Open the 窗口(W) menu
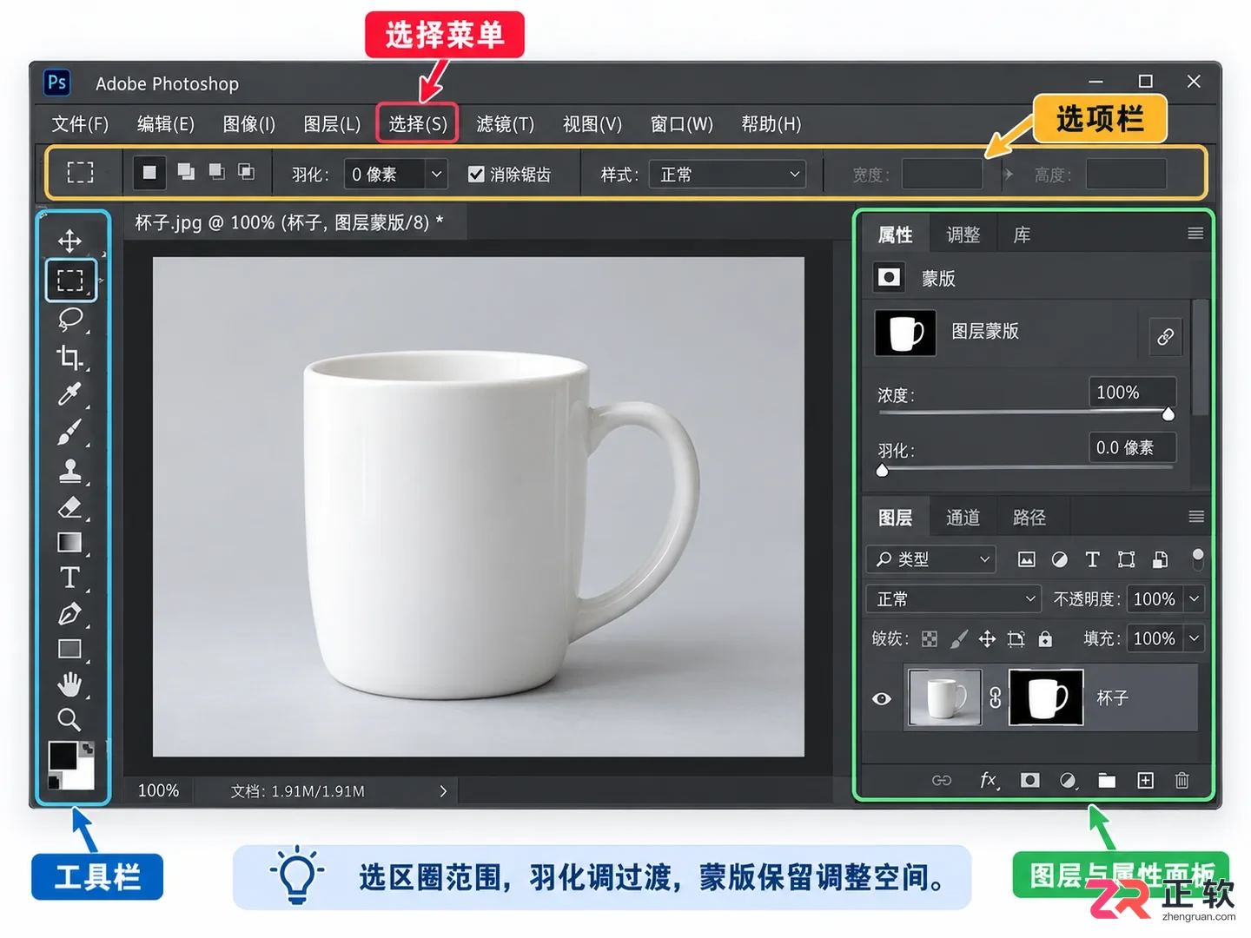1251x938 pixels. pos(682,124)
